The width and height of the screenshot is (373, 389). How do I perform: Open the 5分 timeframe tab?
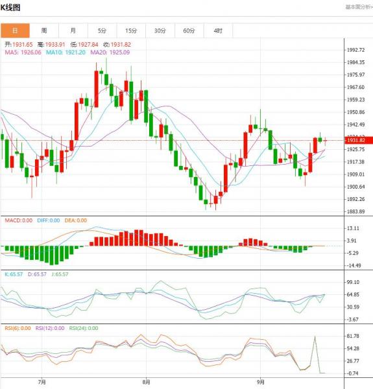pos(102,30)
